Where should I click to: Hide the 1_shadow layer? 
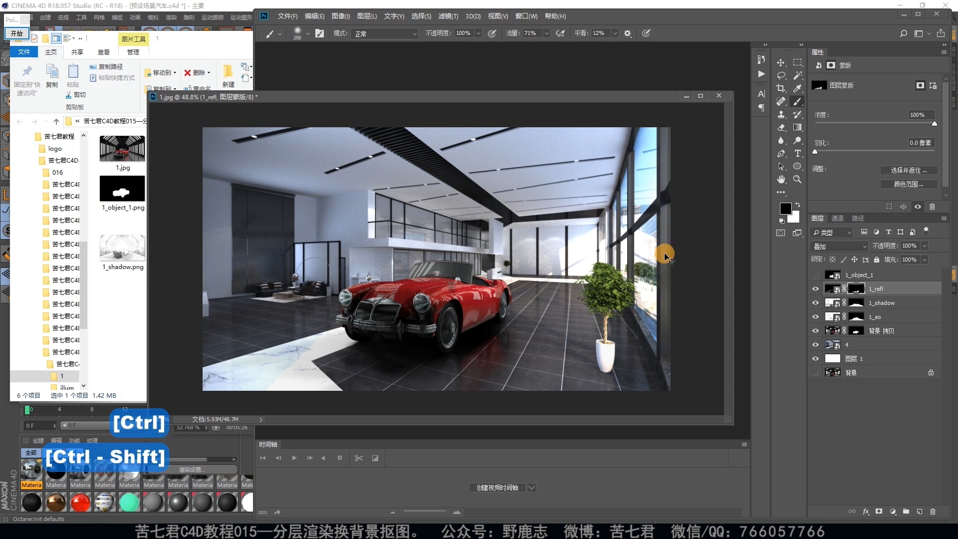click(815, 303)
